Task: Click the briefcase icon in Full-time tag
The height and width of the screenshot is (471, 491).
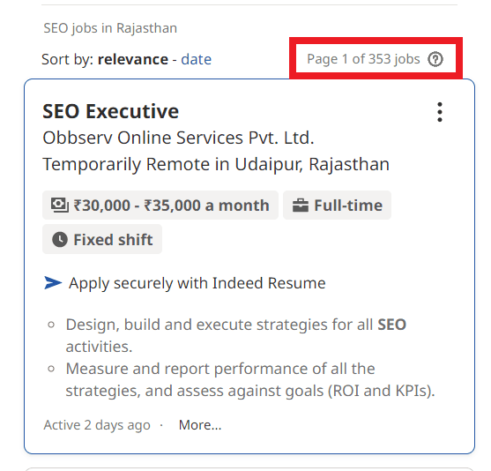Action: coord(301,206)
